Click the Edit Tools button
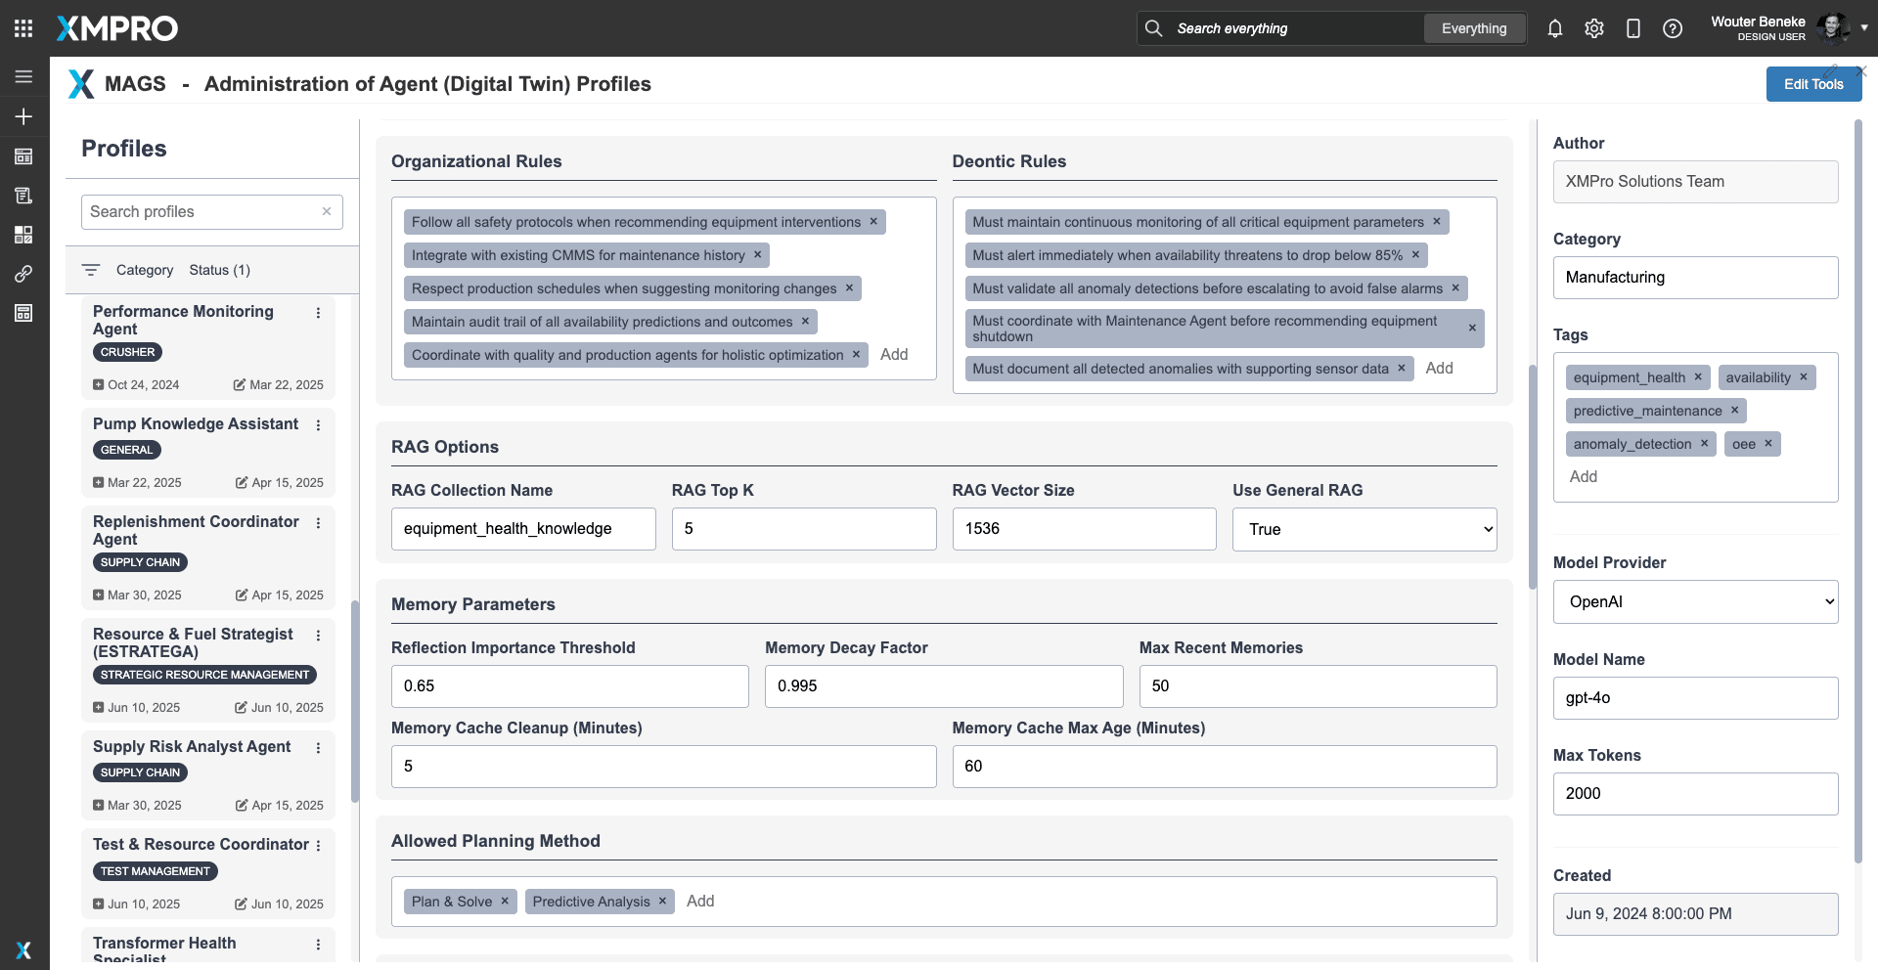 pos(1812,84)
